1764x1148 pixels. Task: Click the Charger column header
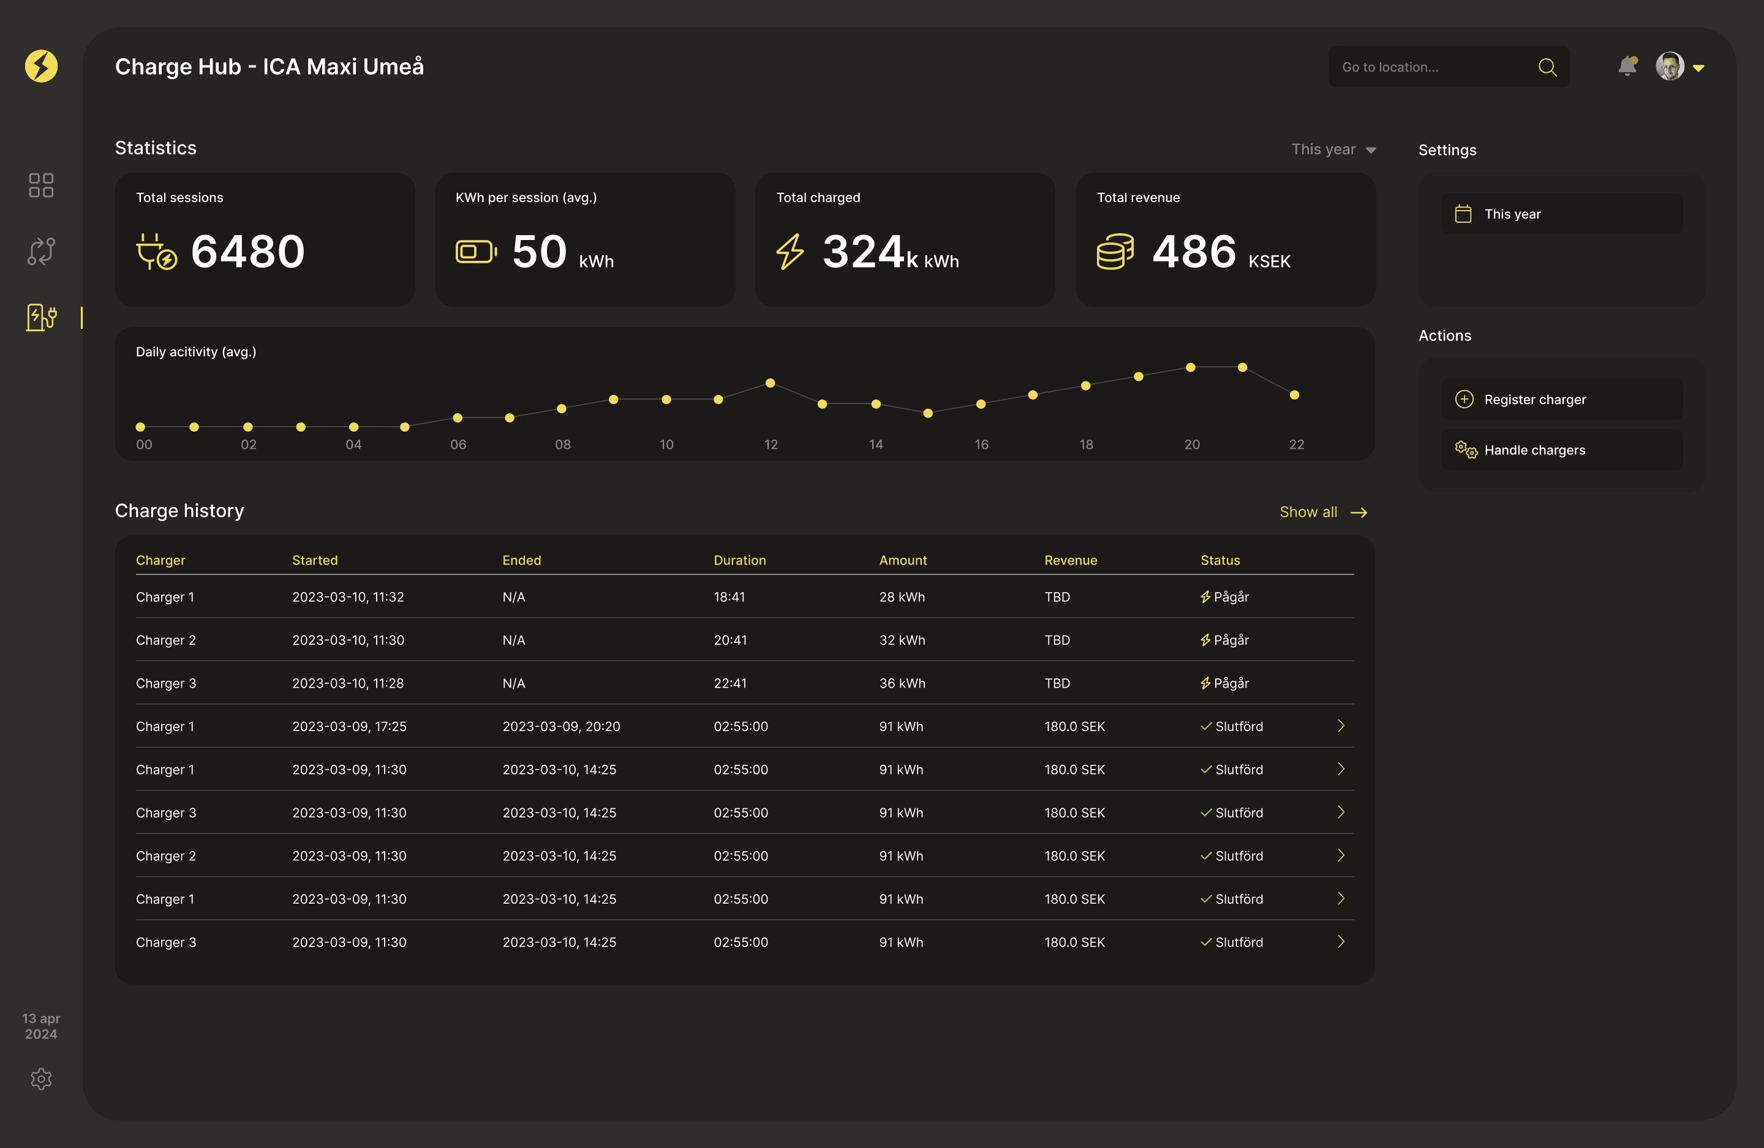(x=160, y=560)
